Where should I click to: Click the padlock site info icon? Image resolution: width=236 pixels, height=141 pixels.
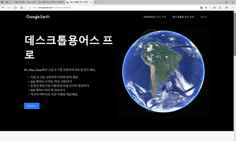pyautogui.click(x=30, y=8)
